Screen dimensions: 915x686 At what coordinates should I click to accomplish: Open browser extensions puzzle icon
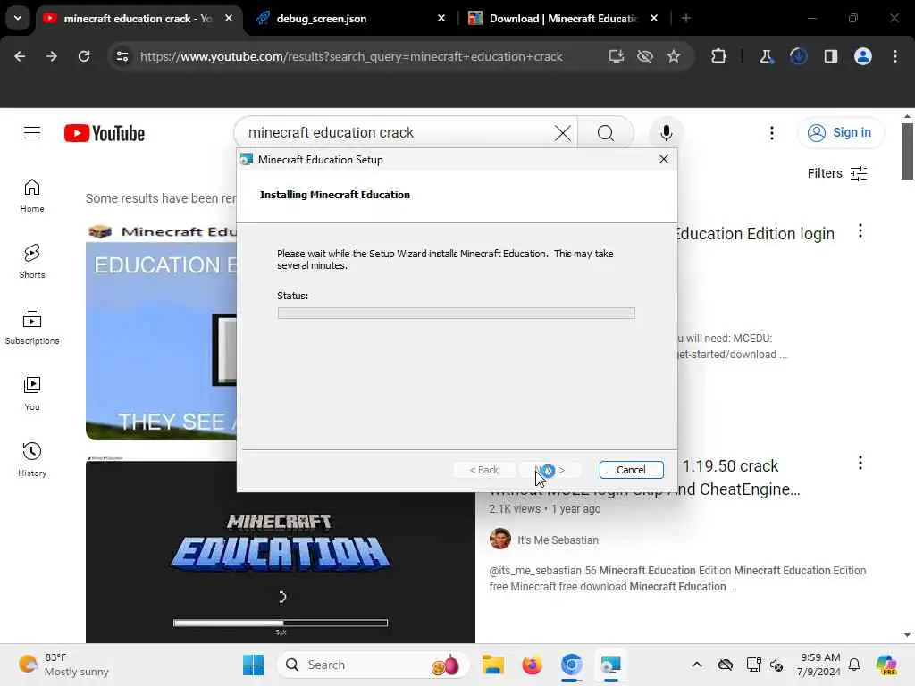click(719, 56)
